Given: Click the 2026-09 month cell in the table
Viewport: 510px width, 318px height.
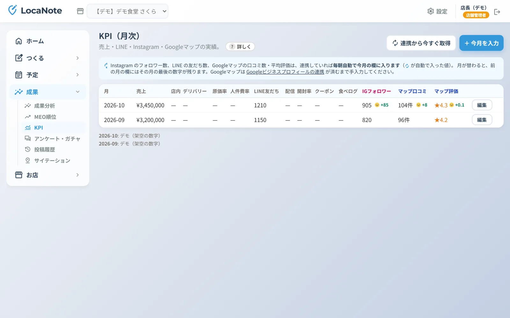Looking at the screenshot, I should (x=114, y=120).
